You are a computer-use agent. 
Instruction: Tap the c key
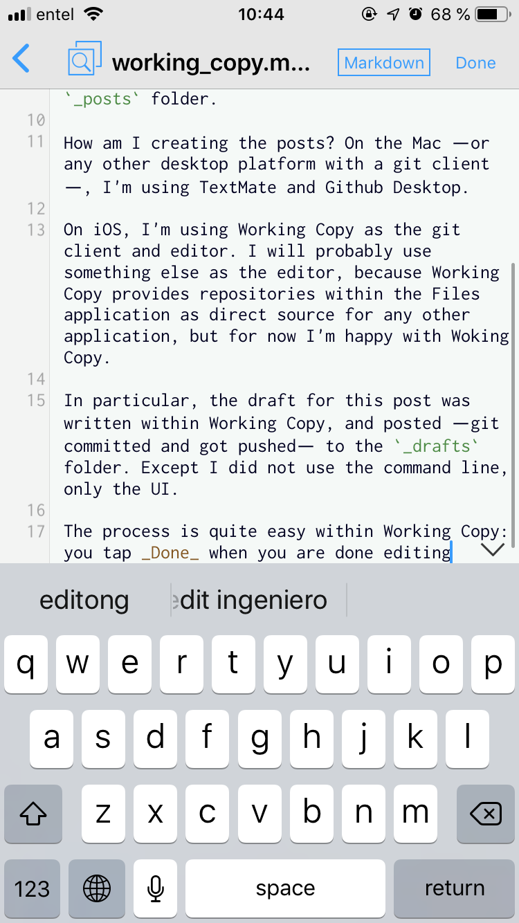click(208, 814)
